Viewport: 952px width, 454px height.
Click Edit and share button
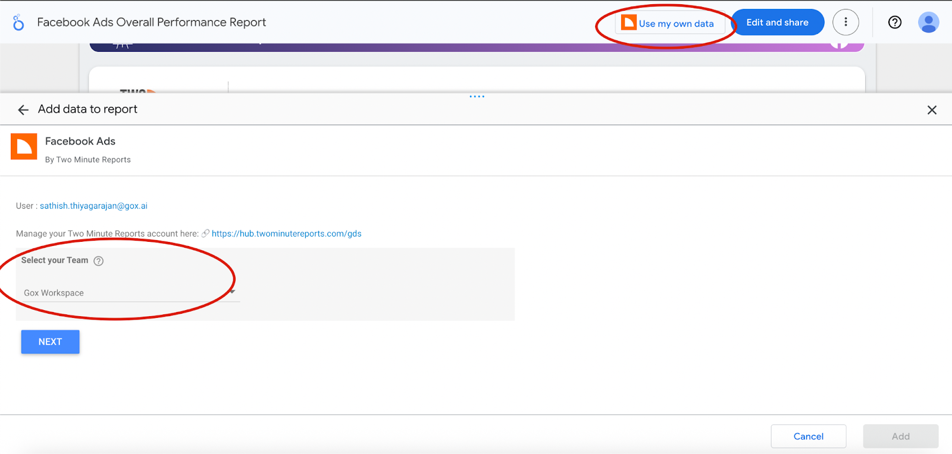pos(777,23)
